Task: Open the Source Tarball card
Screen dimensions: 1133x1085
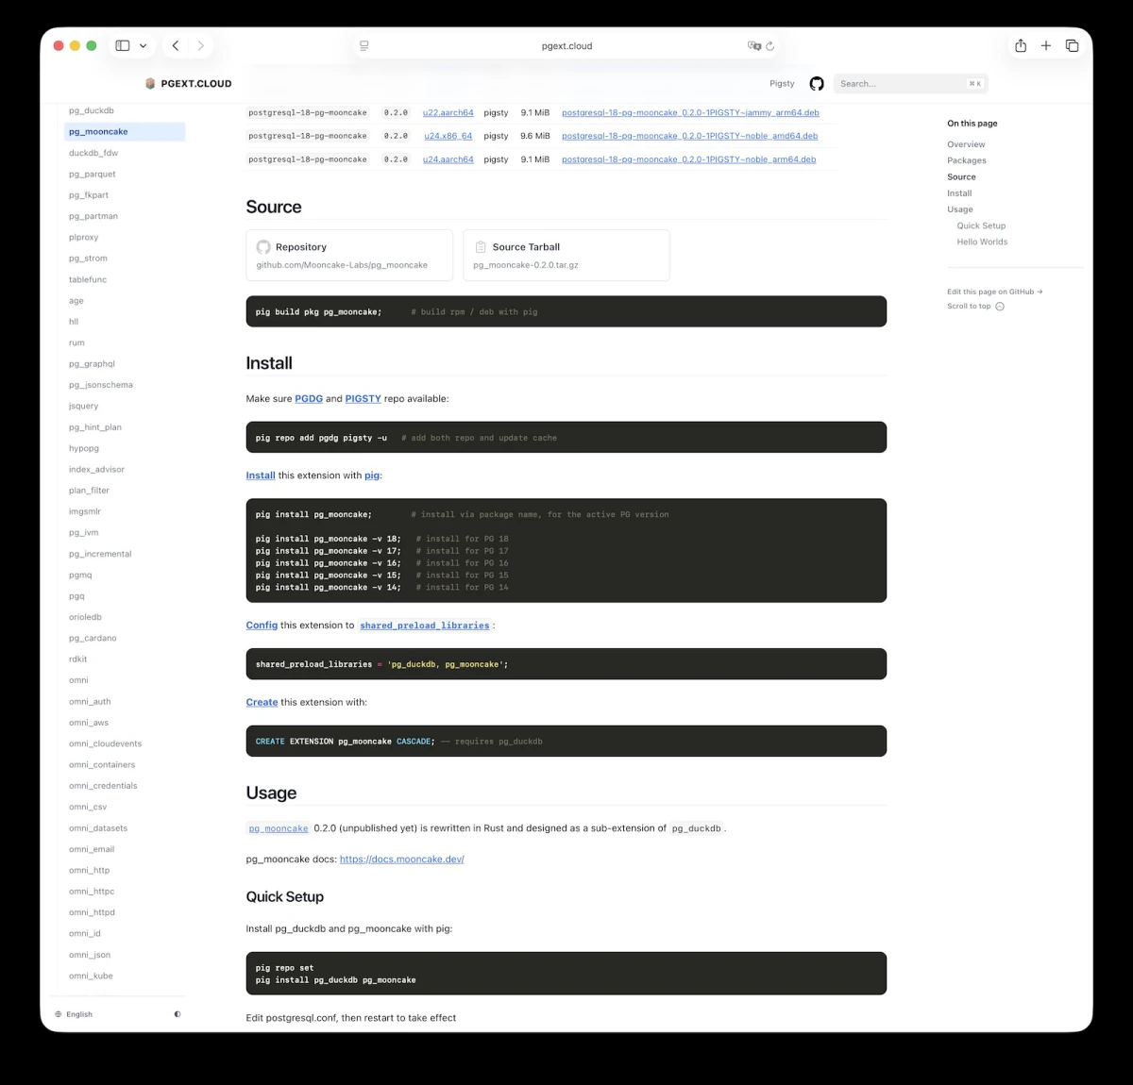Action: tap(566, 255)
